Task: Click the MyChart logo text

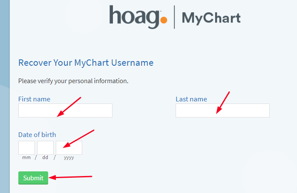Action: tap(211, 18)
